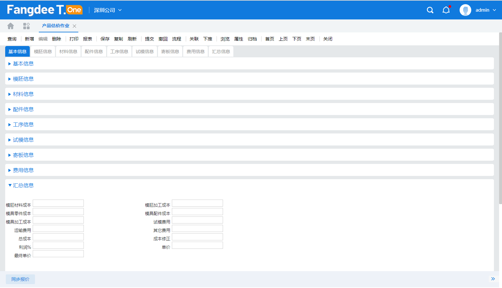This screenshot has height=288, width=502.
Task: Click the 同步报价 button
Action: tap(20, 279)
